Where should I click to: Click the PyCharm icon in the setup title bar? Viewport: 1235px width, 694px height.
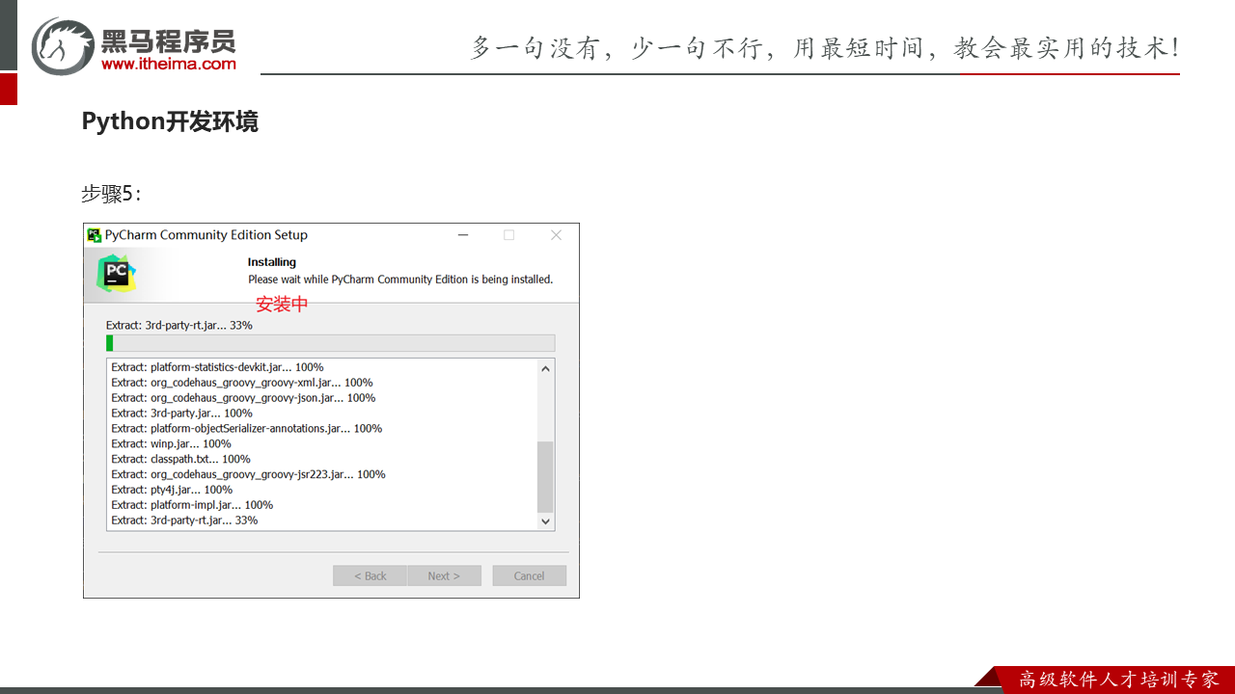(95, 235)
